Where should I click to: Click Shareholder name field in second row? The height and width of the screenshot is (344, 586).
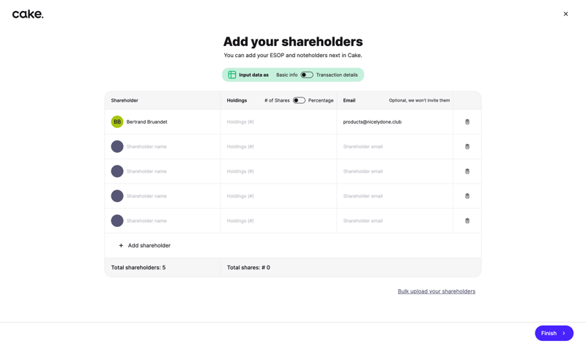tap(168, 147)
